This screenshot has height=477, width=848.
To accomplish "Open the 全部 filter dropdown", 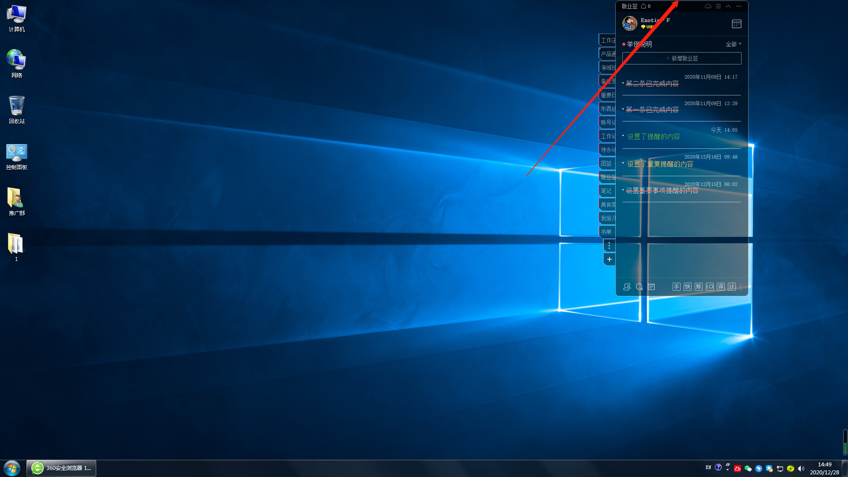I will point(733,44).
